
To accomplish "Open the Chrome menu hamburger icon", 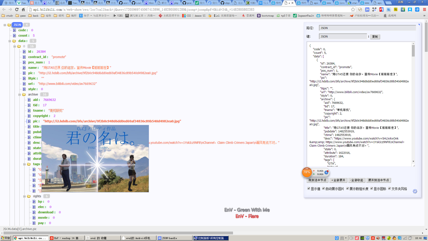I will [424, 10].
